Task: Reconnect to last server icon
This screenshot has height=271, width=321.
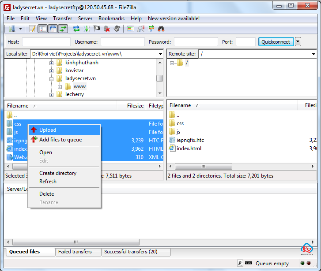Action: 117,29
